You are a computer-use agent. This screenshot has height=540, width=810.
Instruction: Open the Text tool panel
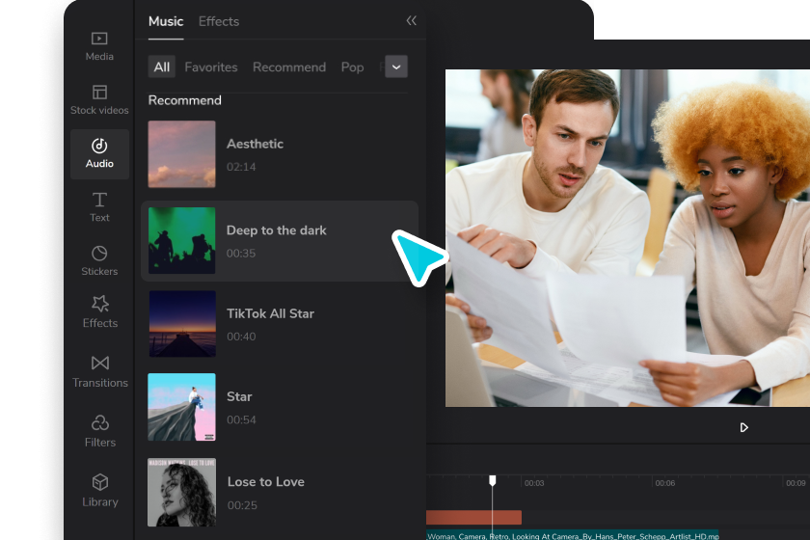99,207
